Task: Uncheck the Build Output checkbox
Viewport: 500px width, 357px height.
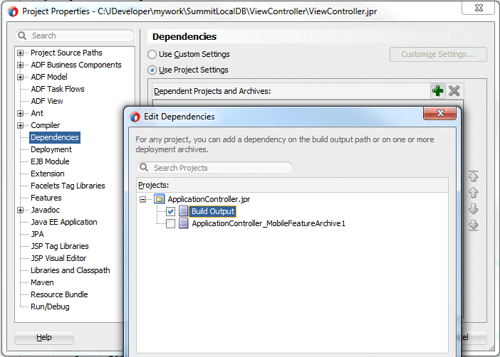Action: click(x=170, y=211)
